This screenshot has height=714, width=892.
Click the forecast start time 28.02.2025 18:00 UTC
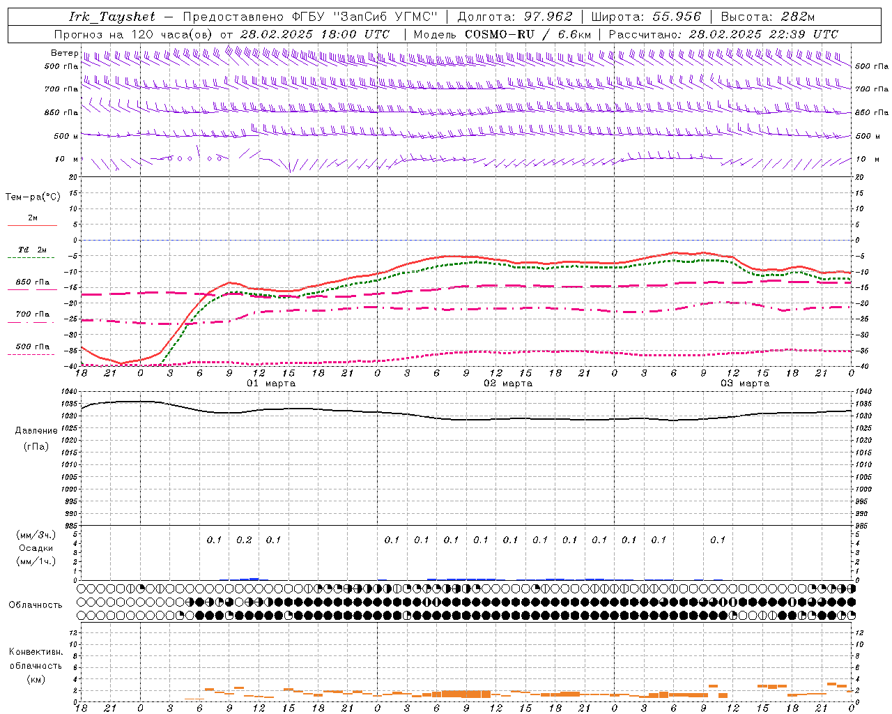[x=315, y=34]
